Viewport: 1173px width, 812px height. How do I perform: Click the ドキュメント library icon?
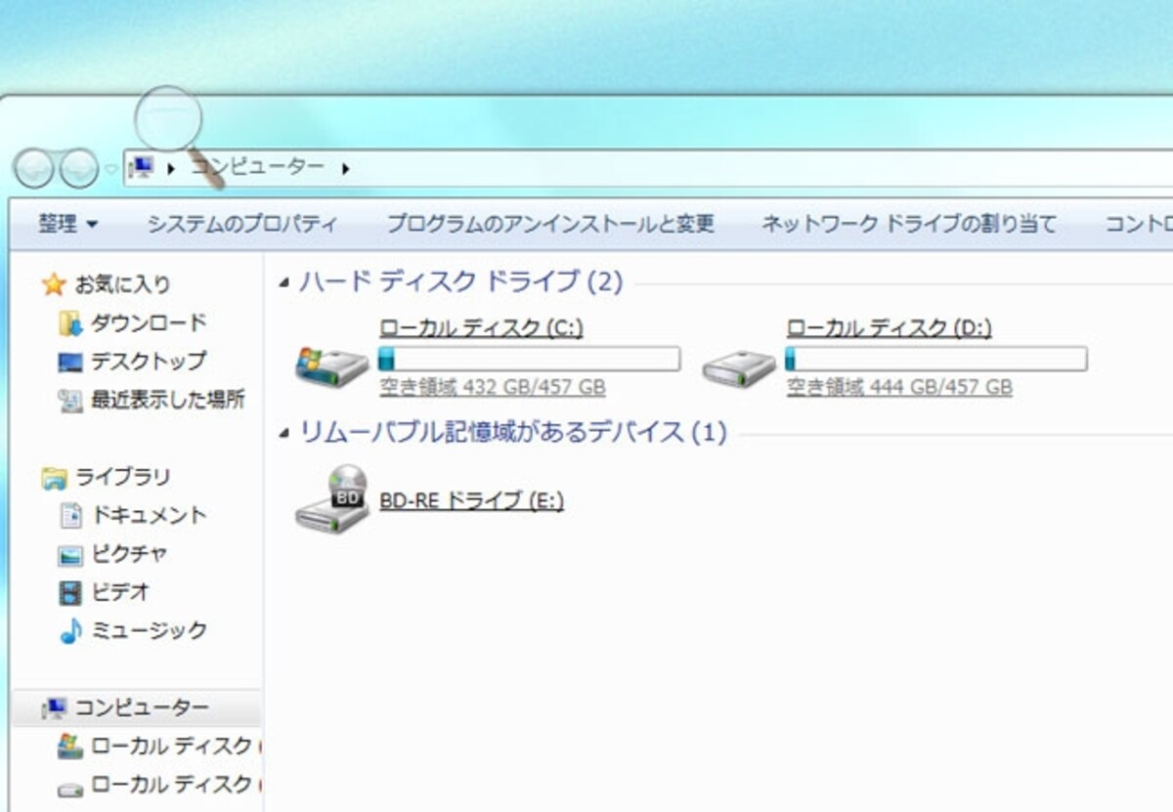pos(70,515)
